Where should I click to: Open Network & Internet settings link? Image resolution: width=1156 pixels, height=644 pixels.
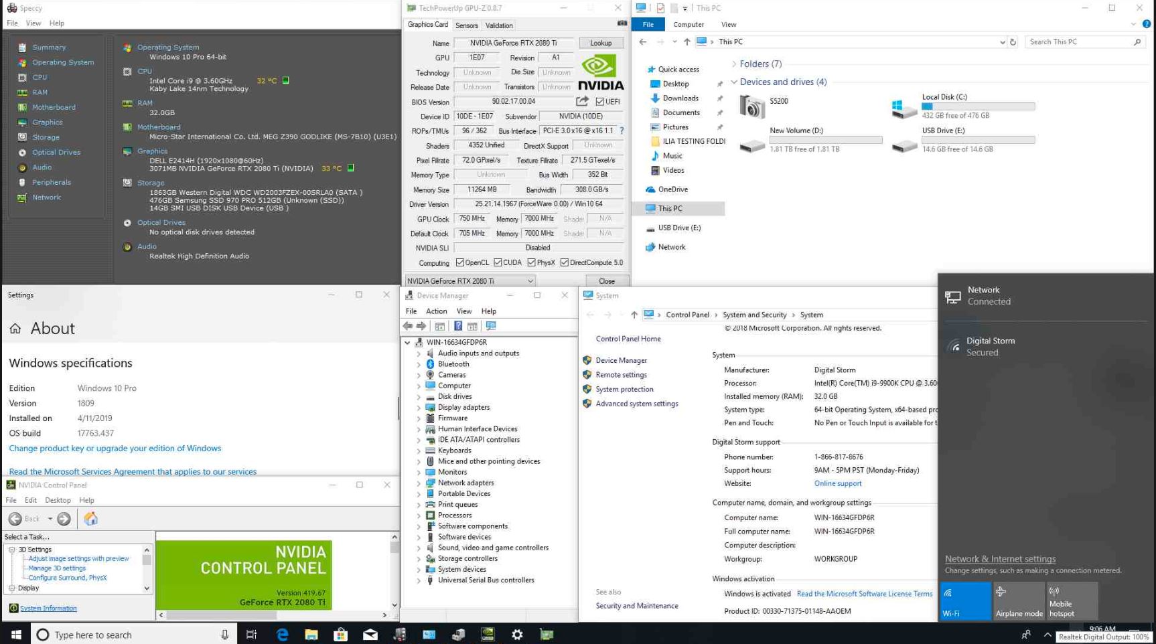pyautogui.click(x=1000, y=559)
